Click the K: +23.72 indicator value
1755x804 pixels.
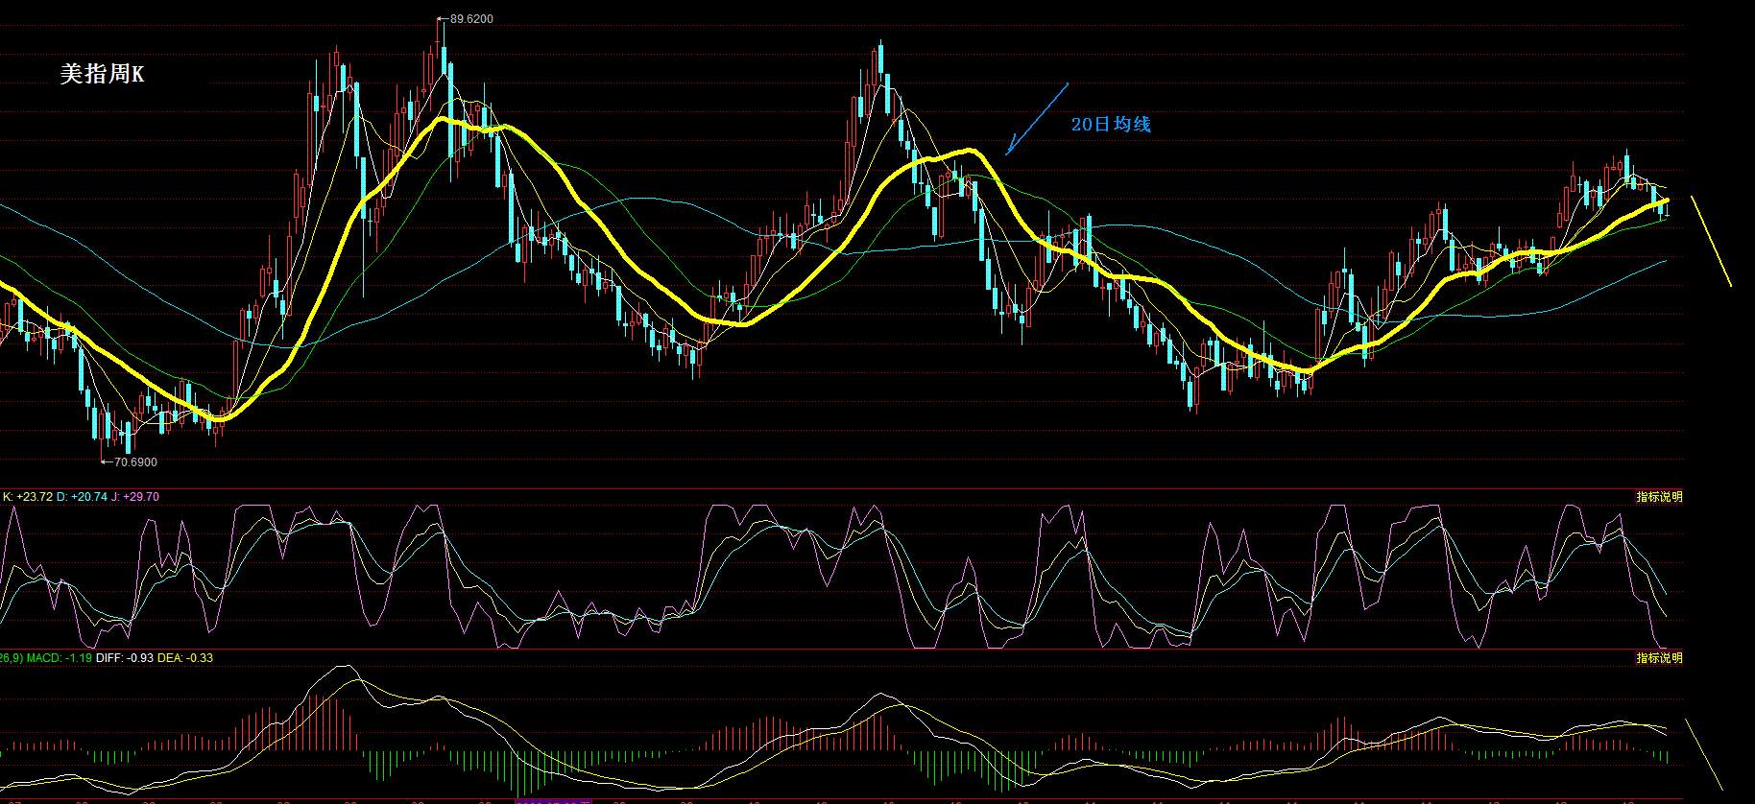tap(28, 497)
